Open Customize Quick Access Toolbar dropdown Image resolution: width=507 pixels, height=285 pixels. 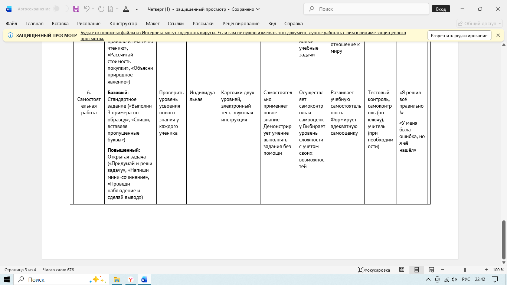(137, 9)
